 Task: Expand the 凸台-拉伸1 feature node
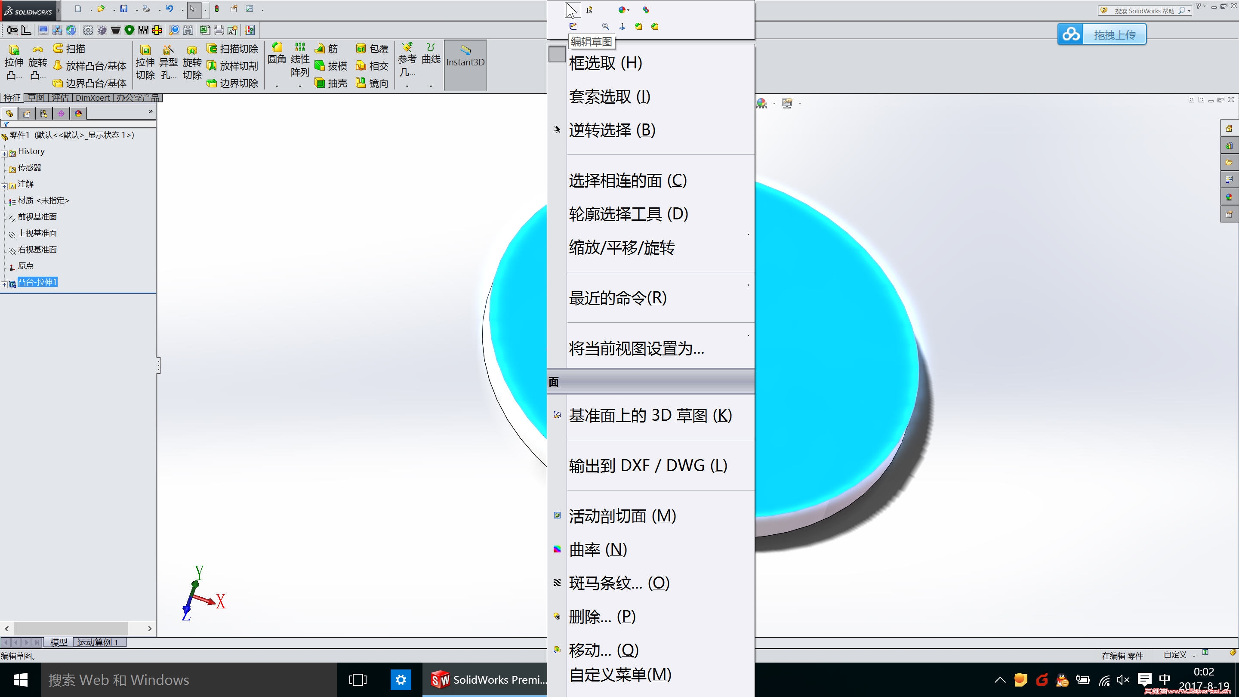pyautogui.click(x=4, y=284)
